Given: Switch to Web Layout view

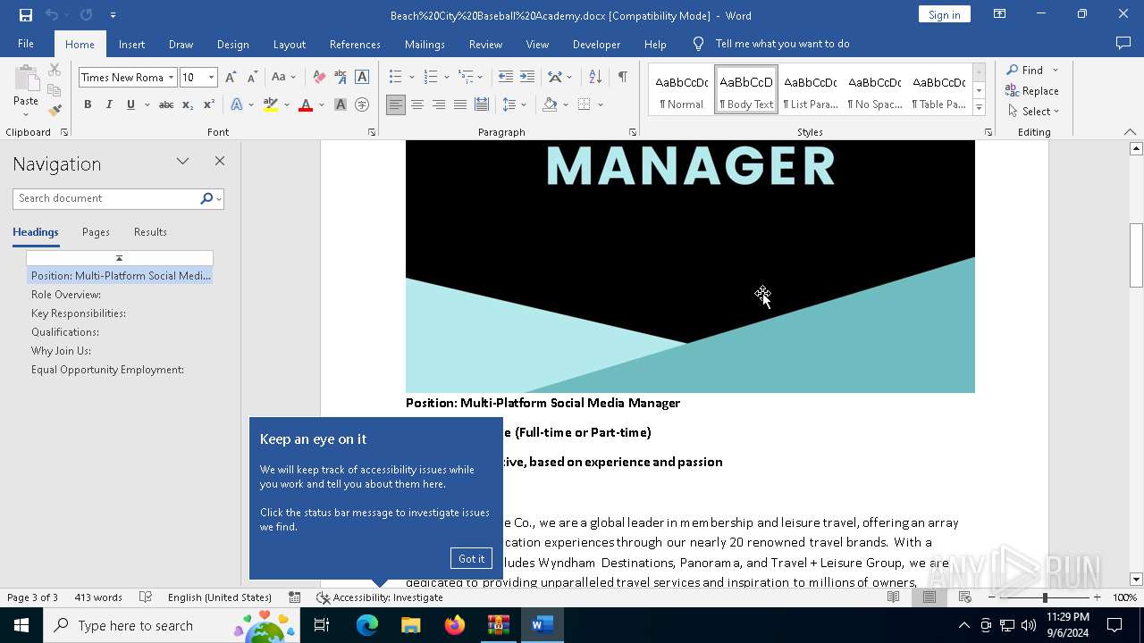Looking at the screenshot, I should [964, 597].
